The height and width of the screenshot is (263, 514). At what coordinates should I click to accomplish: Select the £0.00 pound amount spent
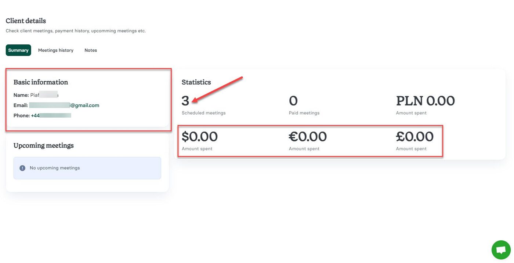pos(415,137)
